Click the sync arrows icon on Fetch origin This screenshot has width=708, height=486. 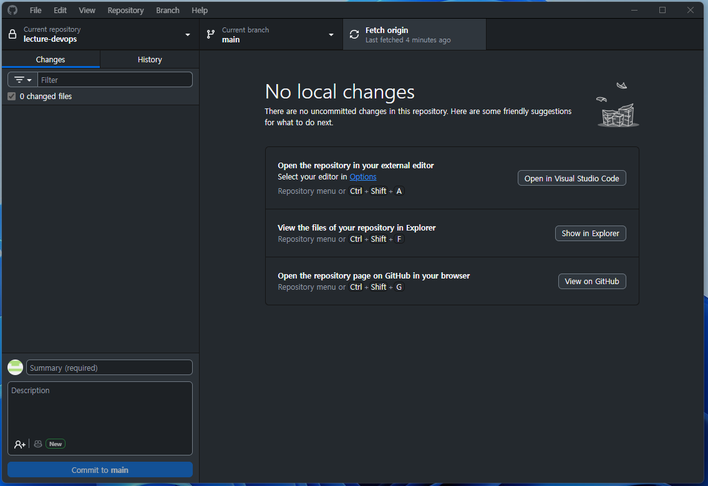click(354, 35)
